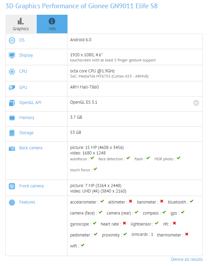208x266 pixels.
Task: Click the 53 GB storage value
Action: pos(75,132)
